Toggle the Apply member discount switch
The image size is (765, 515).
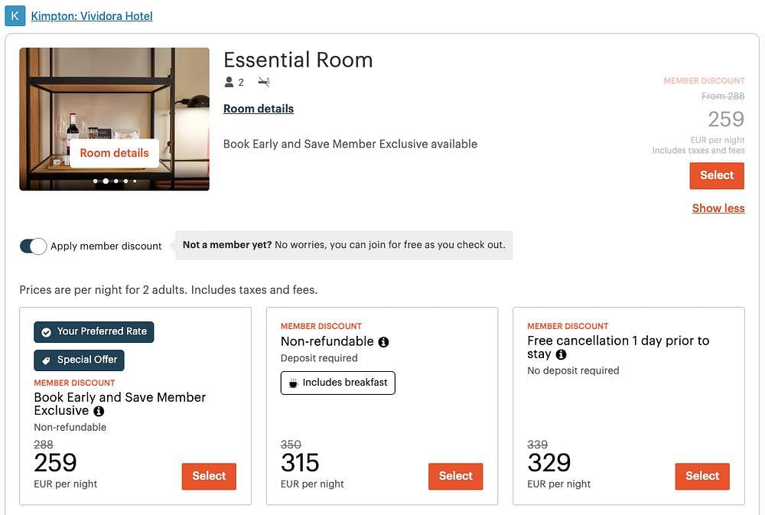(x=33, y=246)
